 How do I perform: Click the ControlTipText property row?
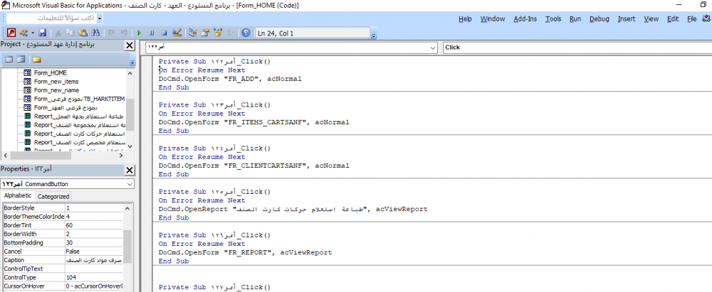click(62, 269)
